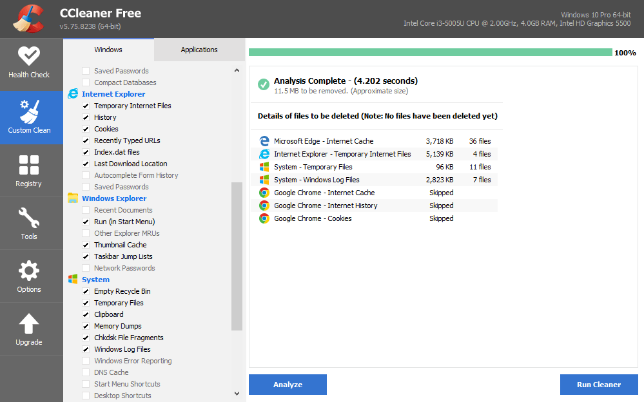The height and width of the screenshot is (402, 644).
Task: Toggle Empty Recycle Bin checkbox
Action: [86, 291]
